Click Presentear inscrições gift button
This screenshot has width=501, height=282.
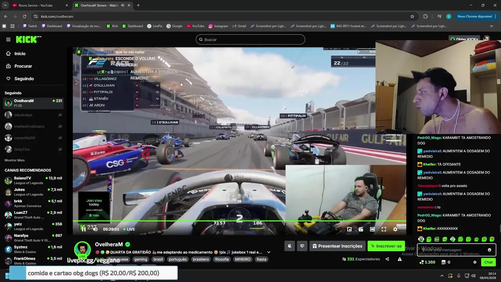[337, 246]
